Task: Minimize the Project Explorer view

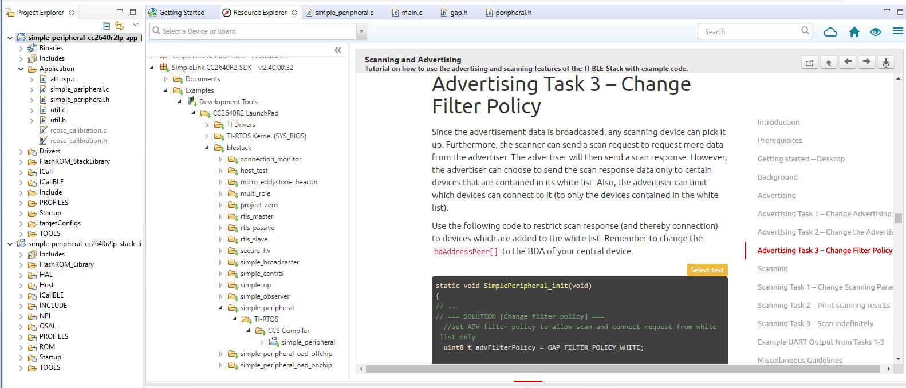Action: [x=120, y=11]
